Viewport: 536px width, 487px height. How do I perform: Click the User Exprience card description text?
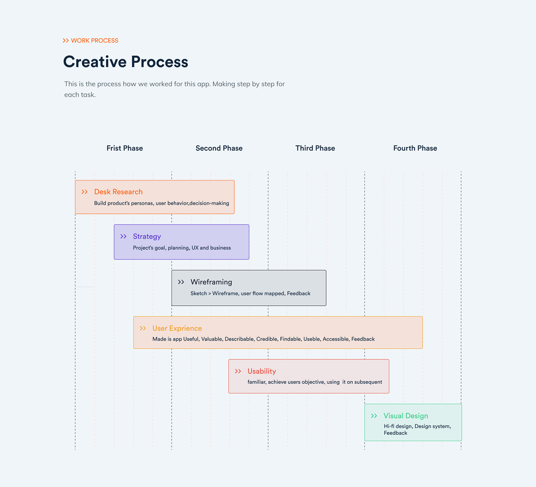(x=263, y=339)
